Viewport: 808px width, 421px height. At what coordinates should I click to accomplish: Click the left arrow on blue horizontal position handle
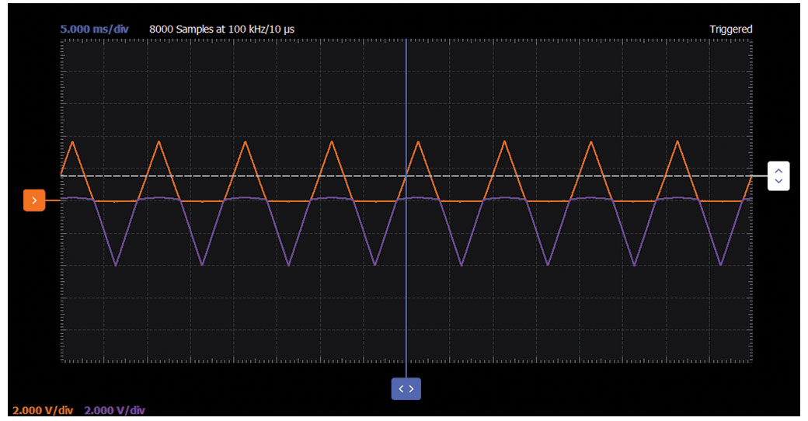point(401,389)
